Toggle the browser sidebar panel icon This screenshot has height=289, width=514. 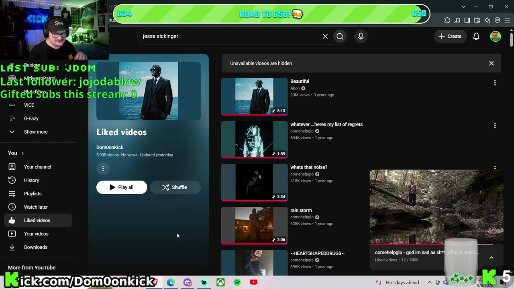click(x=467, y=20)
